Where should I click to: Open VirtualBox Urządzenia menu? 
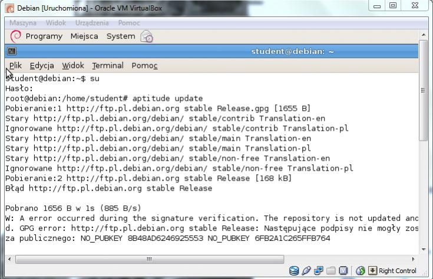92,23
